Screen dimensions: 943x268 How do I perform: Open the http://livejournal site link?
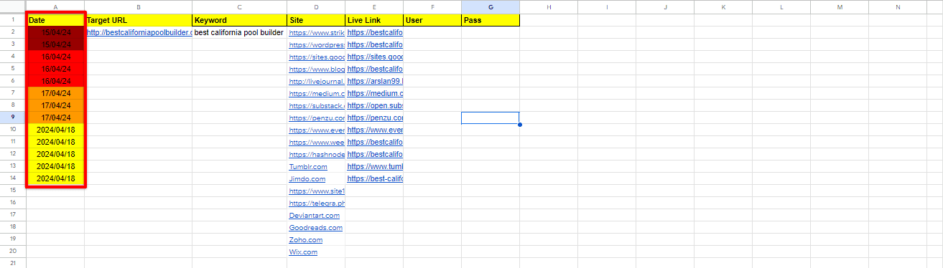tap(317, 82)
